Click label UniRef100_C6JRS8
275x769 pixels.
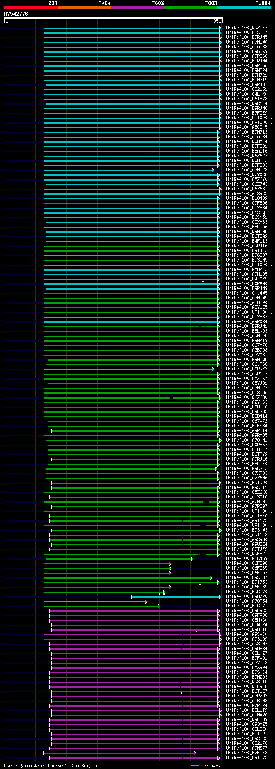point(247,364)
